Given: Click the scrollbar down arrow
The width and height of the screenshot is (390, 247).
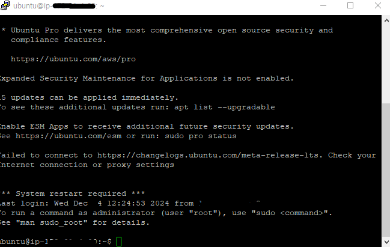Looking at the screenshot, I should tap(386, 242).
